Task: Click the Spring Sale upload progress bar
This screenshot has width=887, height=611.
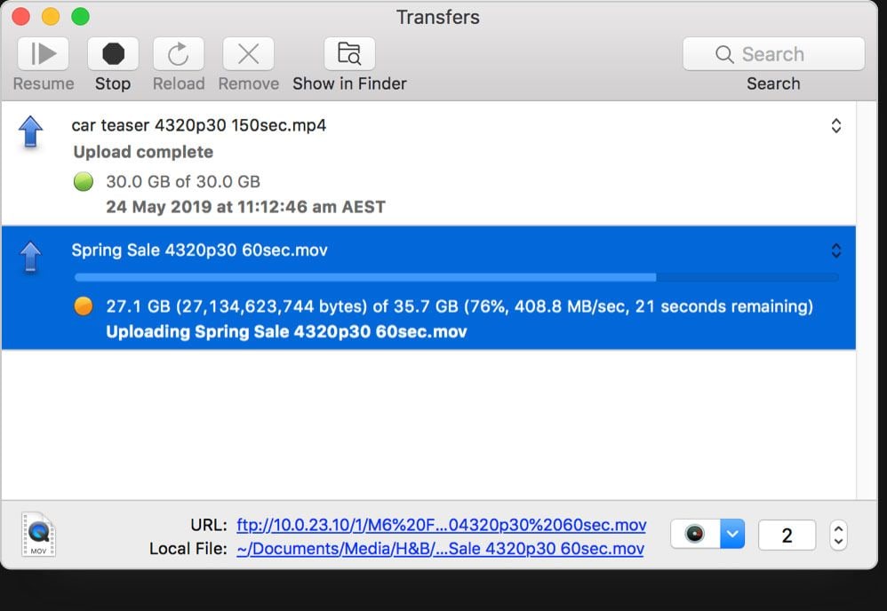Action: click(x=456, y=277)
